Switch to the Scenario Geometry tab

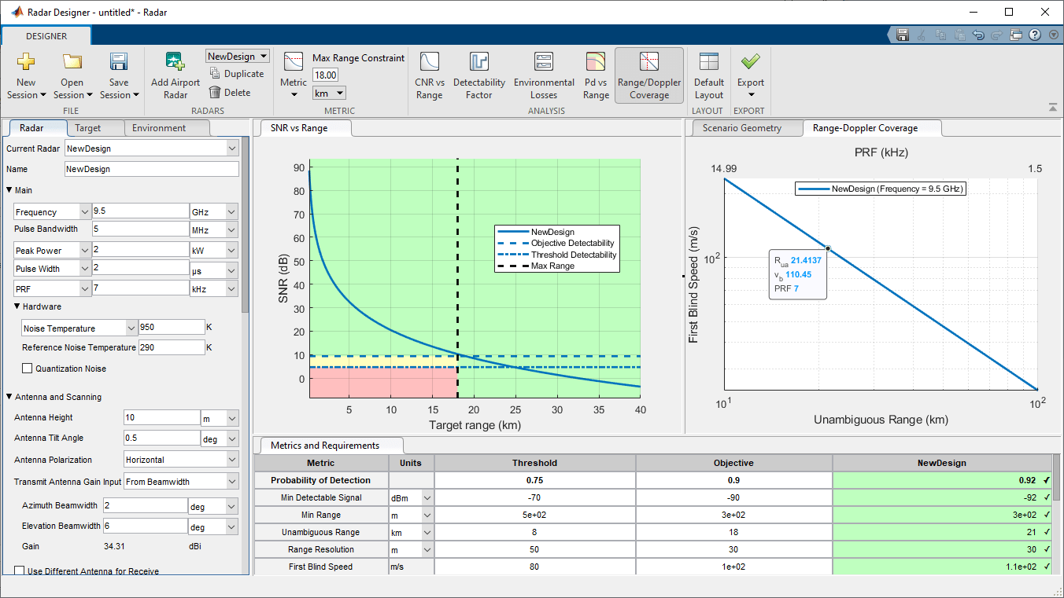pyautogui.click(x=741, y=128)
